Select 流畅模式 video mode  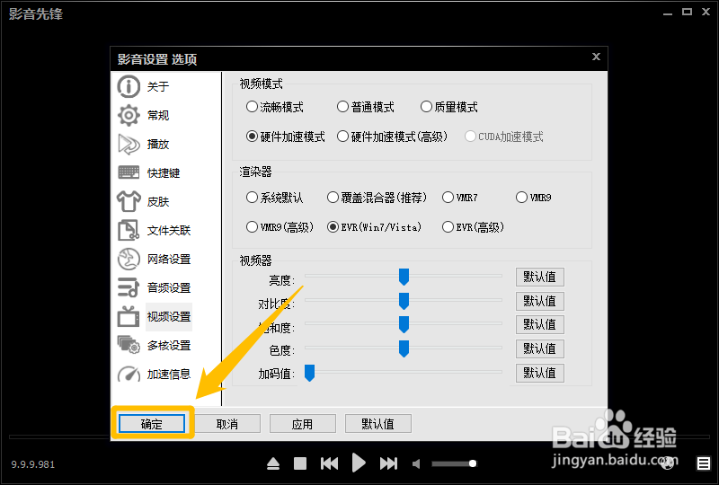coord(274,107)
